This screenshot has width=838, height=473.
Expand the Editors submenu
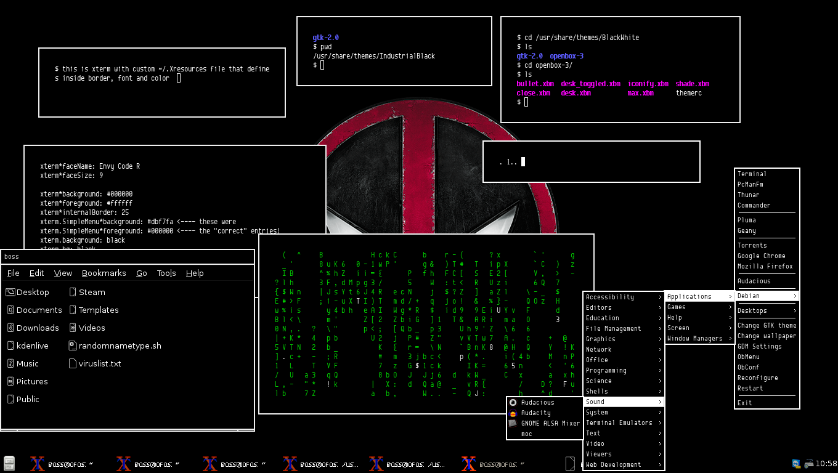click(624, 307)
